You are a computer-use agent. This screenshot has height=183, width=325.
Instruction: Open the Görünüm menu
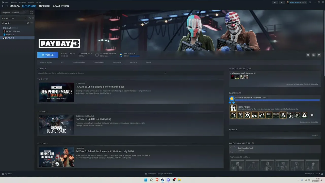tap(14, 2)
